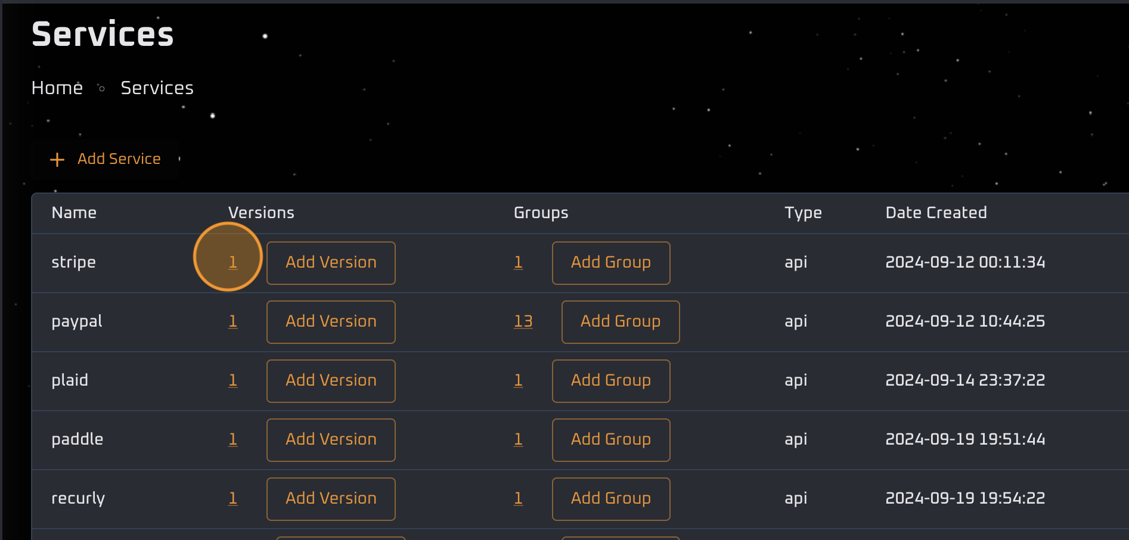Add a version to paddle
Screen dimensions: 1129x540
point(331,440)
